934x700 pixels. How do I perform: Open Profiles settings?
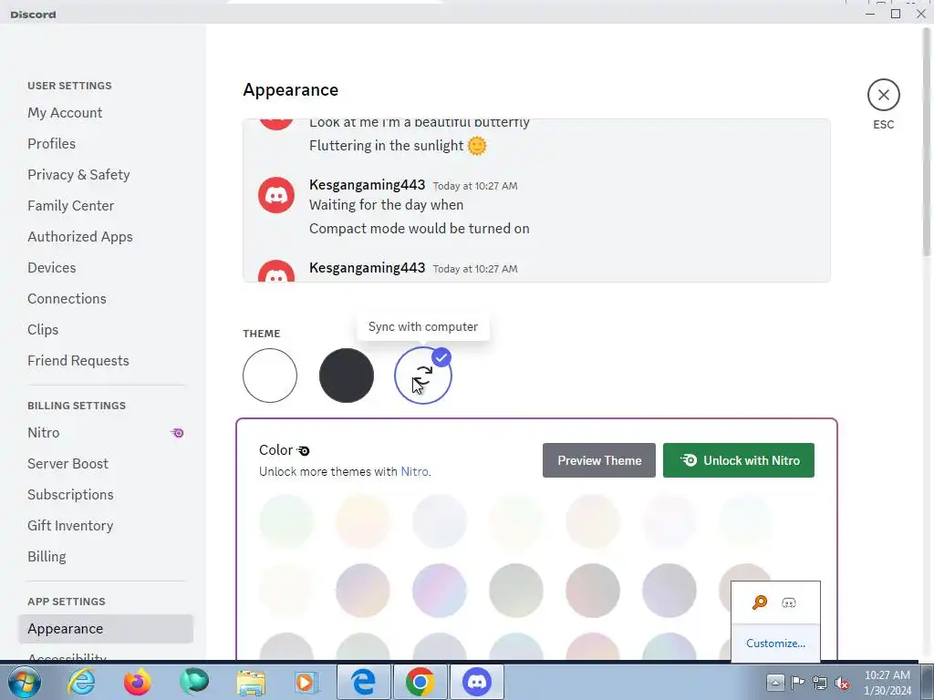click(51, 143)
